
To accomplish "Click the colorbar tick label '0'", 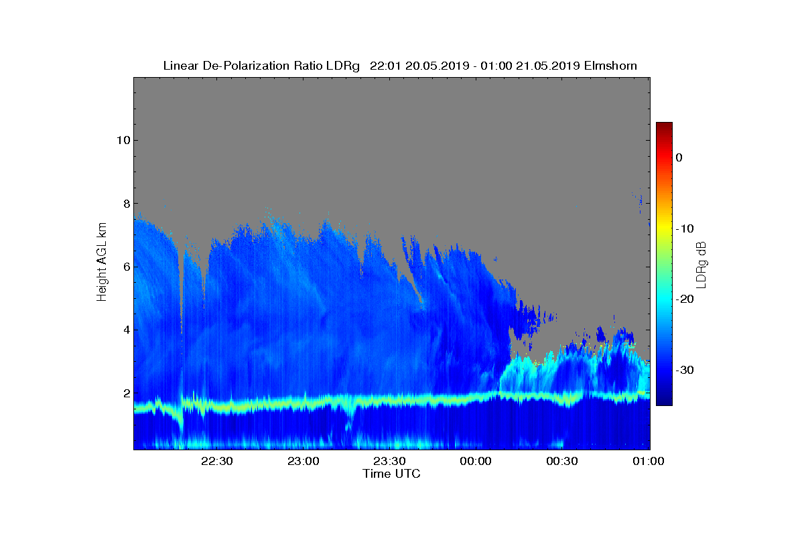I will point(679,157).
